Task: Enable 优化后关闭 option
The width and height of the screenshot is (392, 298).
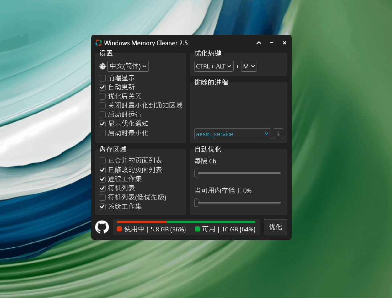Action: coord(102,96)
